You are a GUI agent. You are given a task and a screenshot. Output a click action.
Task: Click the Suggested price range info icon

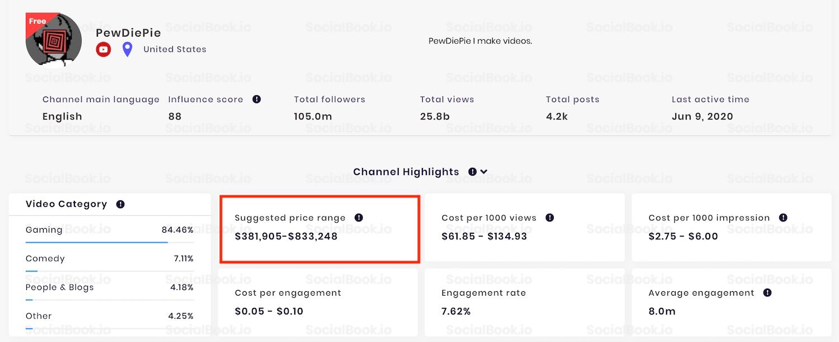[x=359, y=218]
